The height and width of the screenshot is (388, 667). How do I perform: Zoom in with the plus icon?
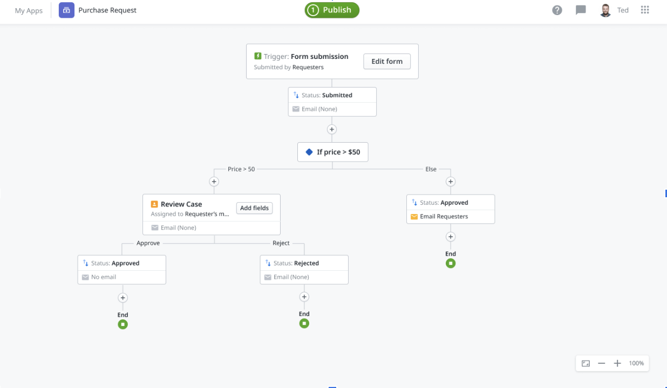(x=617, y=364)
